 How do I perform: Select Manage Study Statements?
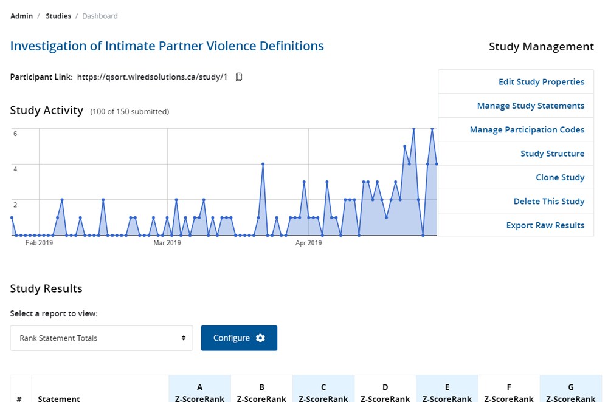click(x=530, y=106)
